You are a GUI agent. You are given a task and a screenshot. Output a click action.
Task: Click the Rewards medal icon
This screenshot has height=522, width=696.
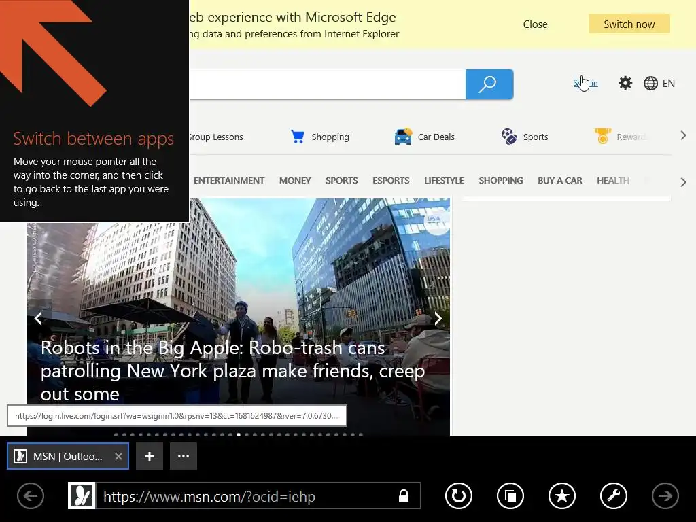[x=603, y=136]
